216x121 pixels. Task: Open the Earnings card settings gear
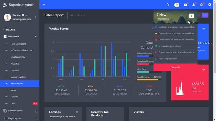[77, 112]
